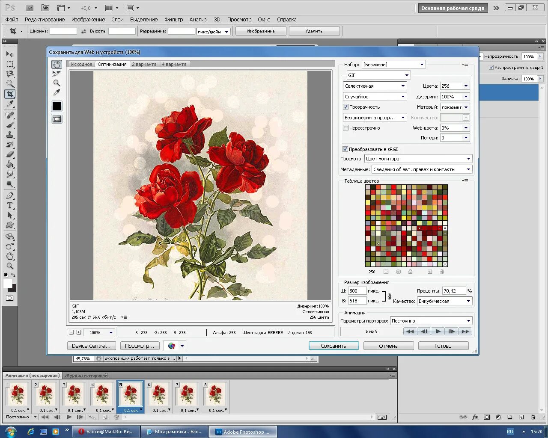Toggle Преобразовать в sRGB checkbox
This screenshot has height=438, width=548.
pos(345,149)
